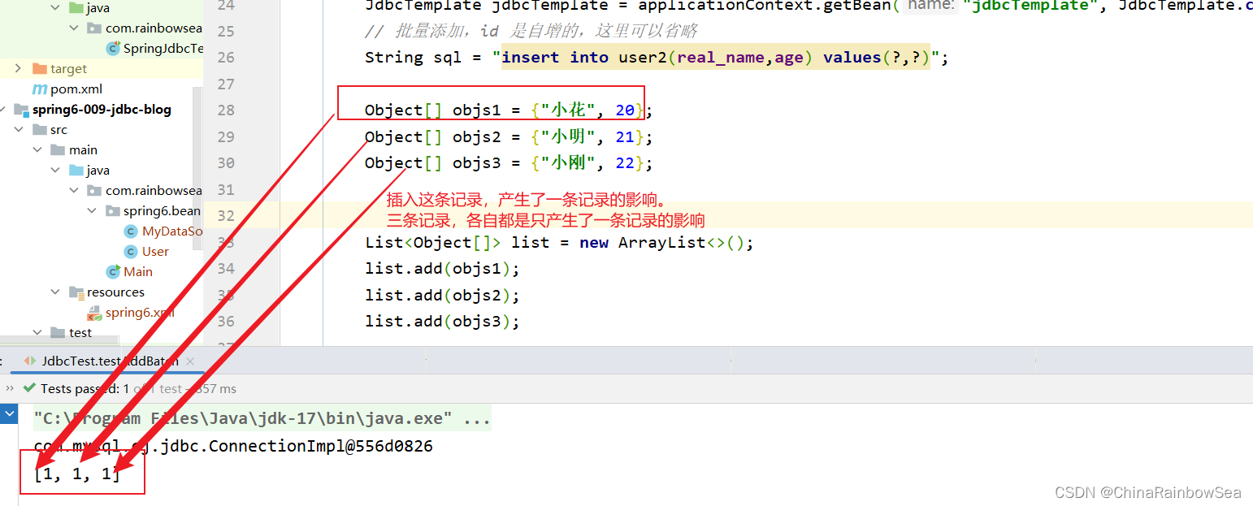Collapse com.rainbowsea package containing spring6.bean
Viewport: 1253px width, 506px height.
tap(74, 191)
